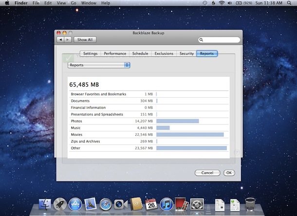Open Trash in the dock

(250, 204)
